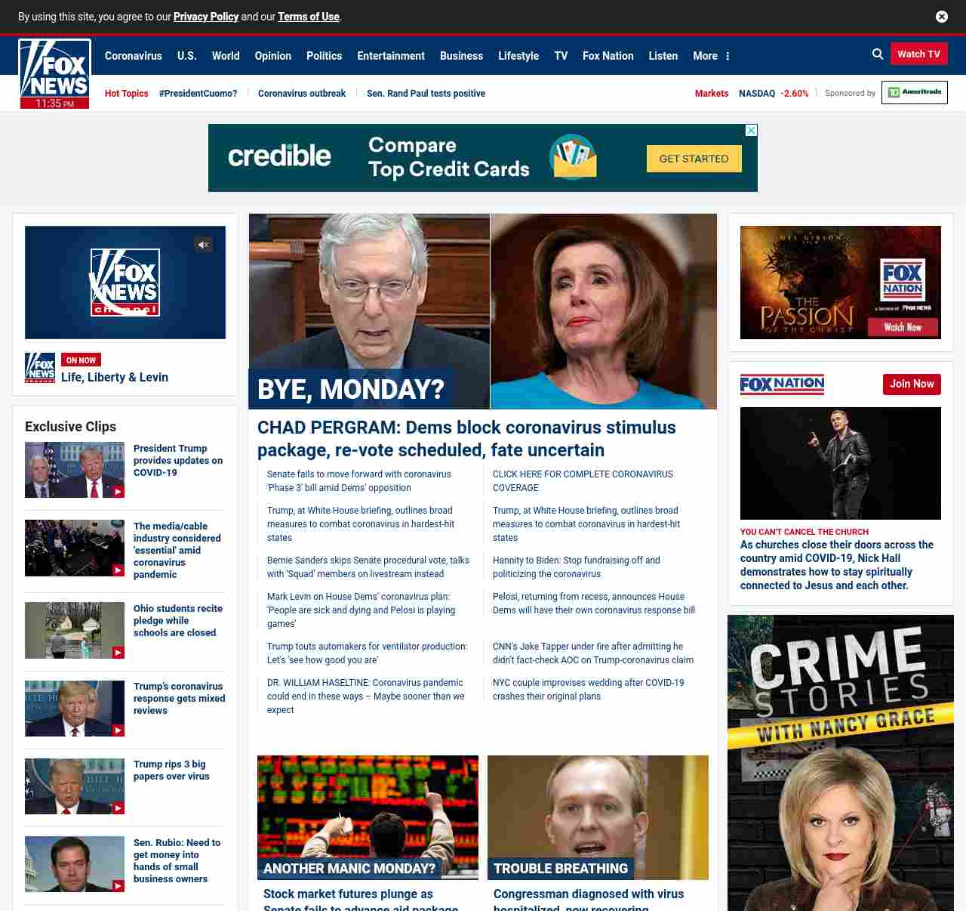Expand the More menu in navigation

(711, 56)
